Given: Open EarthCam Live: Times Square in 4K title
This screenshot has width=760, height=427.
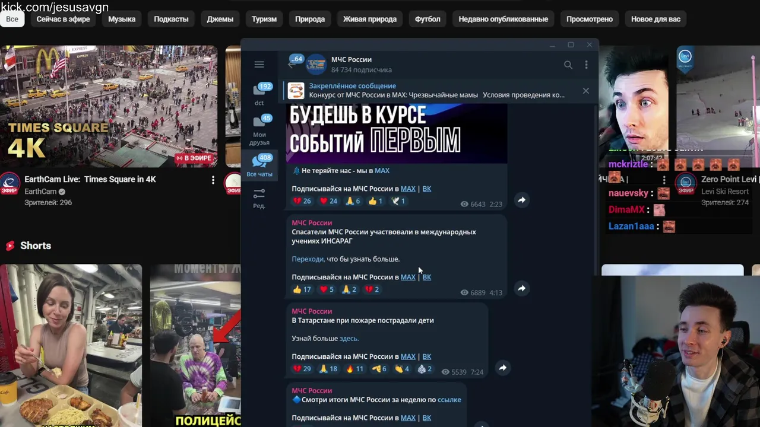Looking at the screenshot, I should pyautogui.click(x=90, y=179).
